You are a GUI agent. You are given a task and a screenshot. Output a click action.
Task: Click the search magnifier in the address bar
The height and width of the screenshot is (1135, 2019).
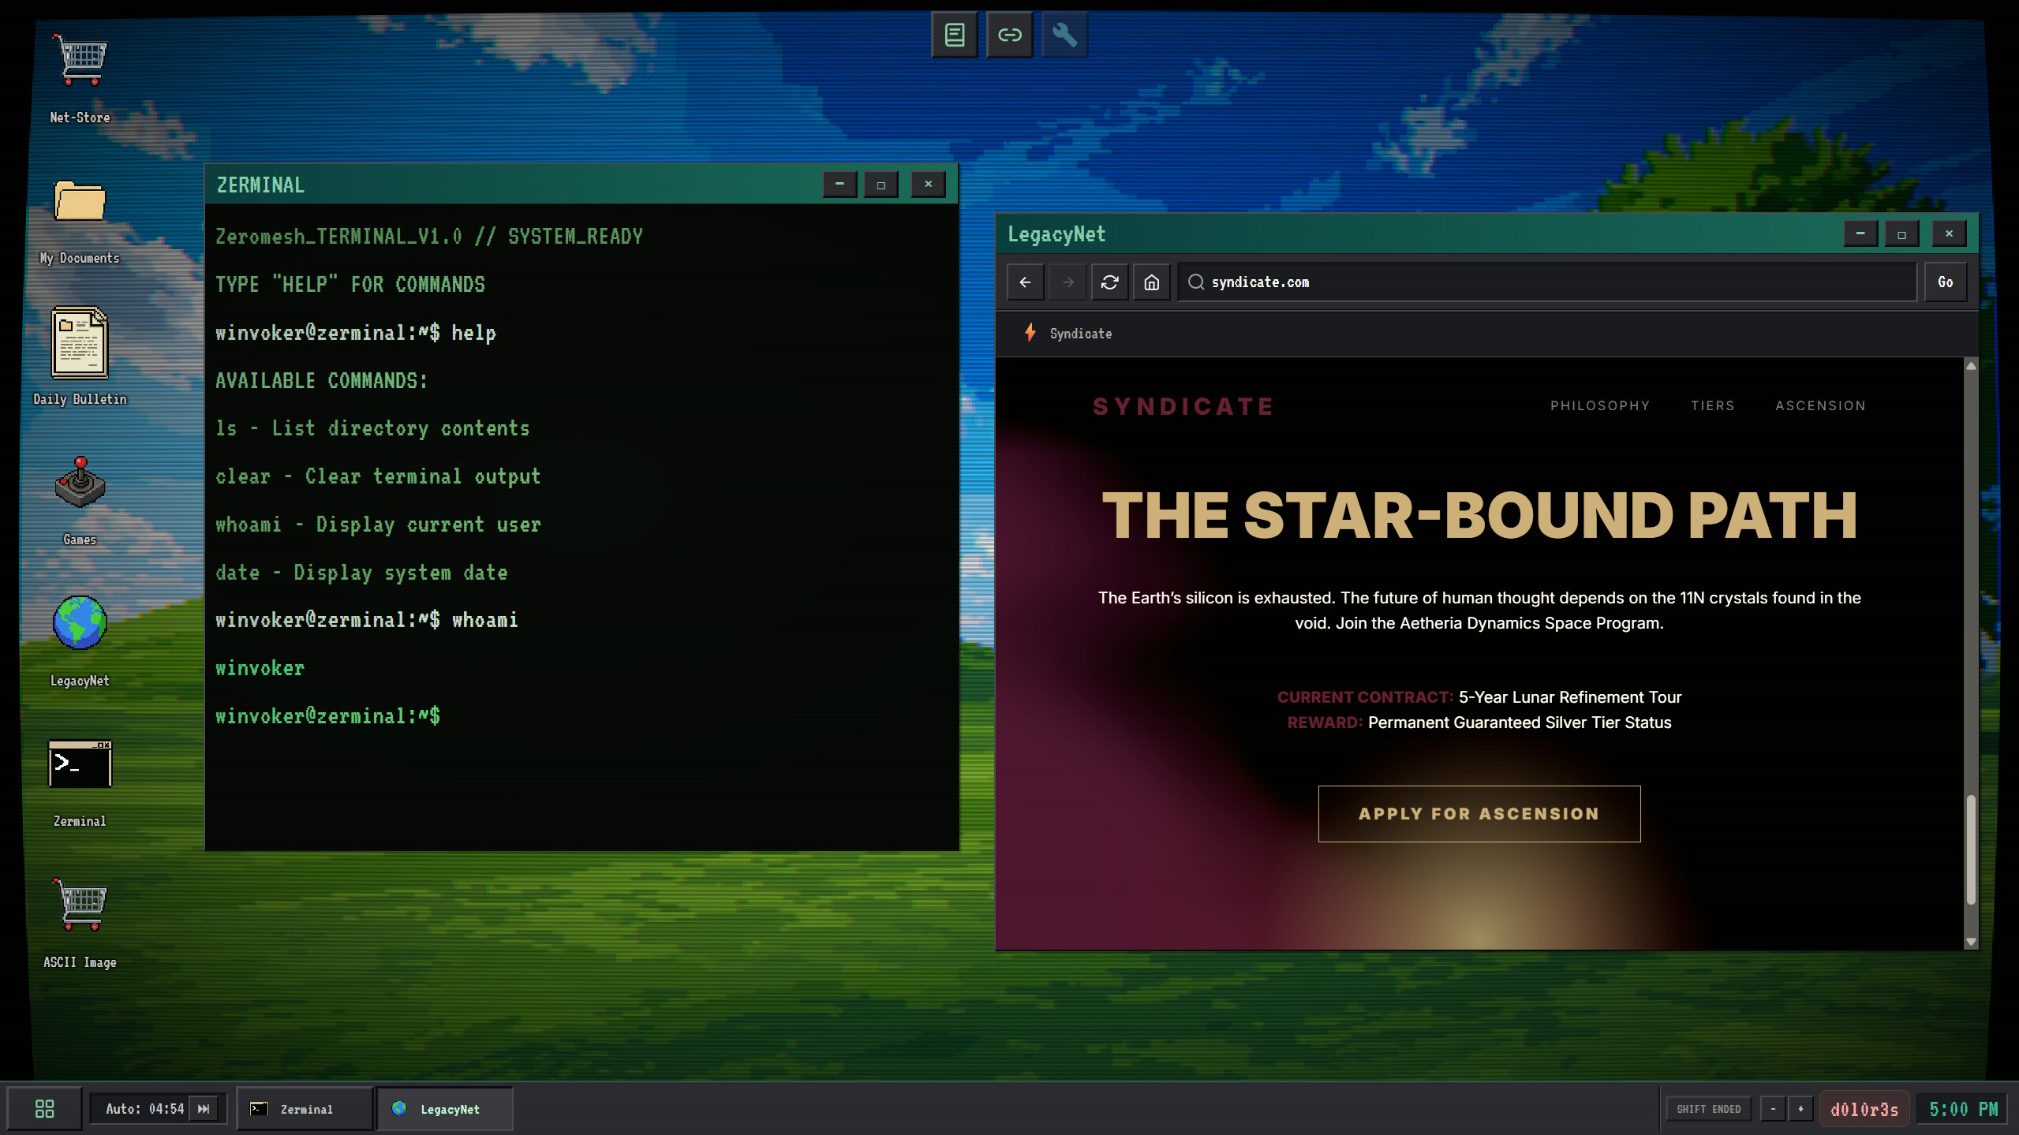click(x=1196, y=282)
